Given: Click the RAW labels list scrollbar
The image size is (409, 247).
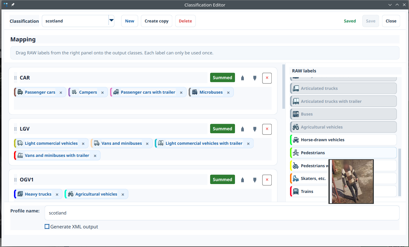Looking at the screenshot, I should (400, 172).
